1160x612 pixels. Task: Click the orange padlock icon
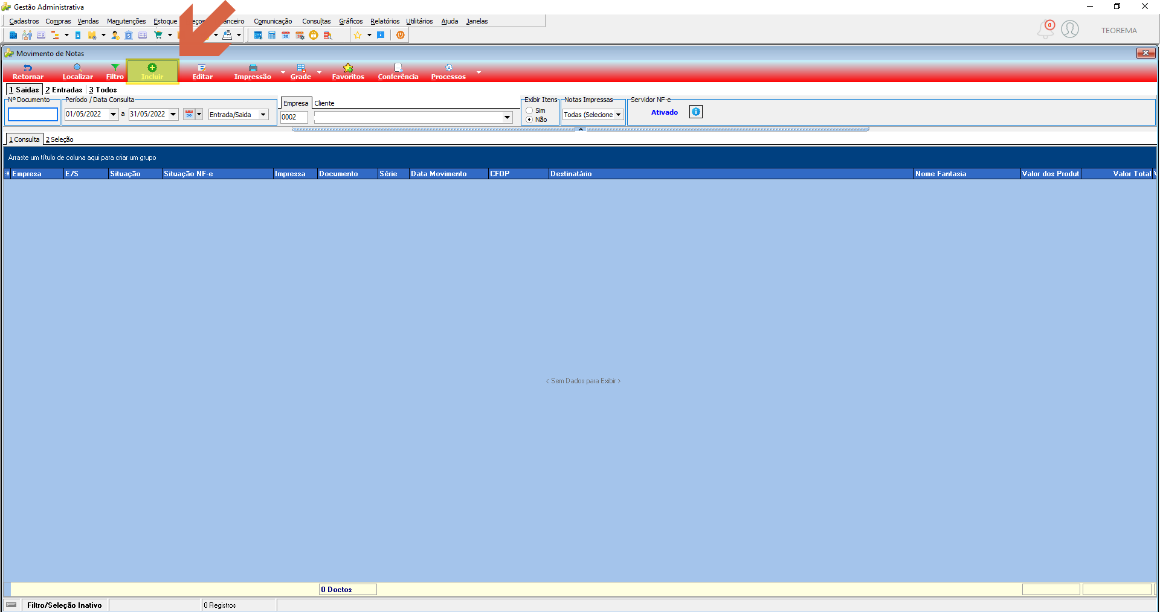click(314, 35)
